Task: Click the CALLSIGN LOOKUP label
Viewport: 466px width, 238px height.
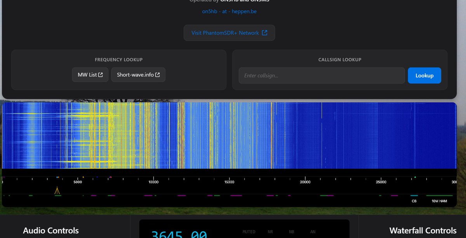Action: 340,60
